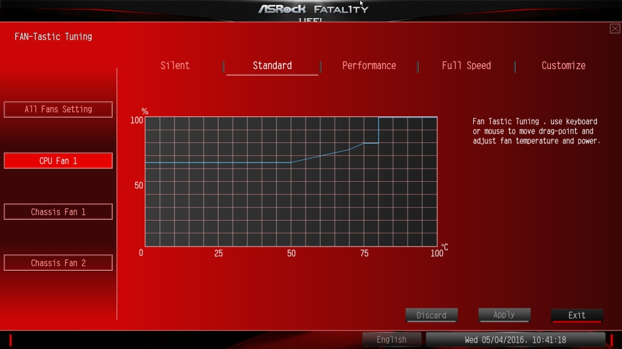Viewport: 622px width, 349px height.
Task: Open All Fans Setting
Action: [58, 109]
